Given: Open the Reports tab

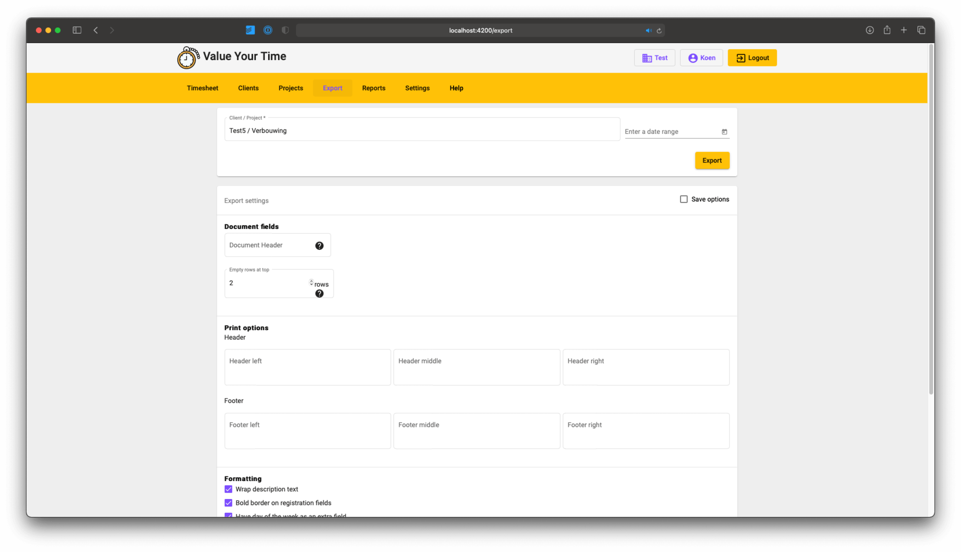Looking at the screenshot, I should coord(373,88).
